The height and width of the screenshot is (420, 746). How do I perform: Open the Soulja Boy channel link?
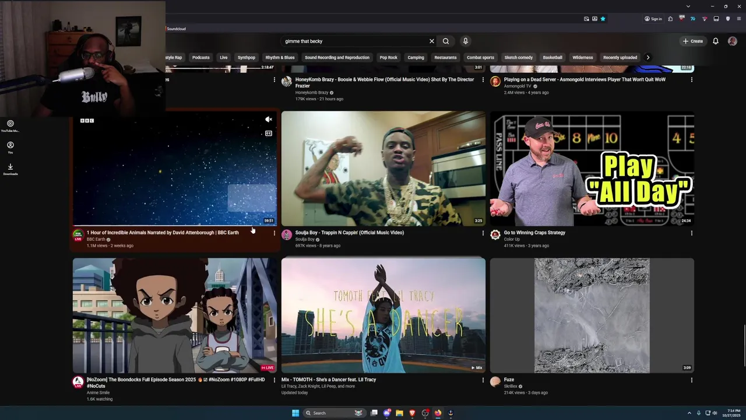(x=305, y=239)
